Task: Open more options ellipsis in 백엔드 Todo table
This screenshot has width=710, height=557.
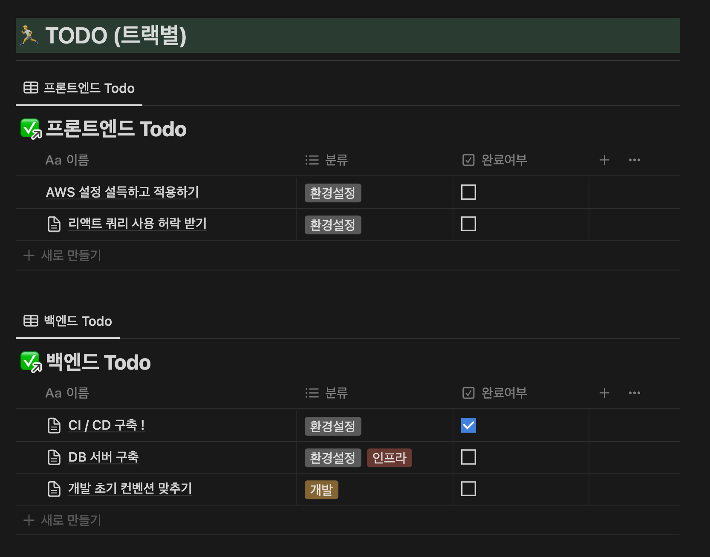Action: click(634, 393)
